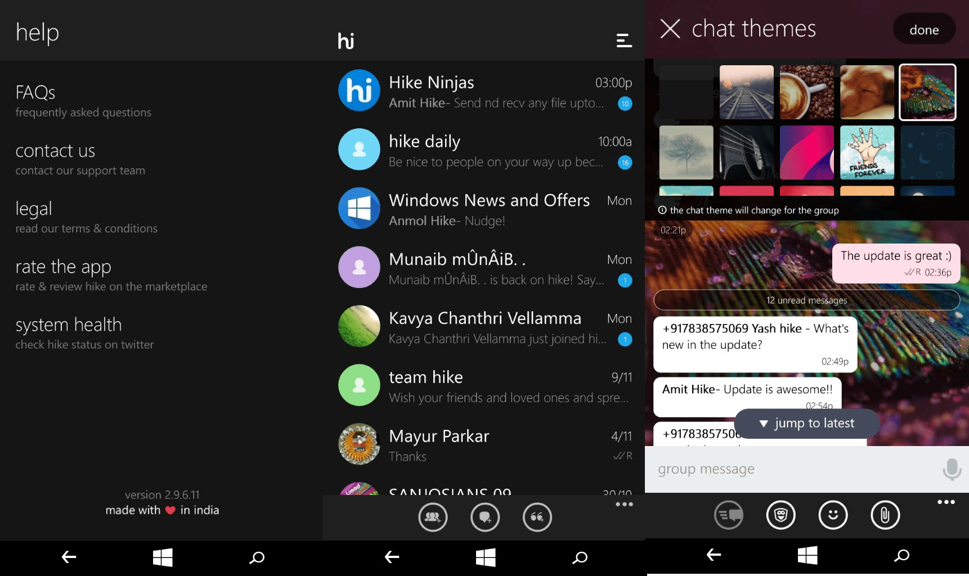Open the Mayur Parkar conversation
The height and width of the screenshot is (576, 969).
click(484, 444)
